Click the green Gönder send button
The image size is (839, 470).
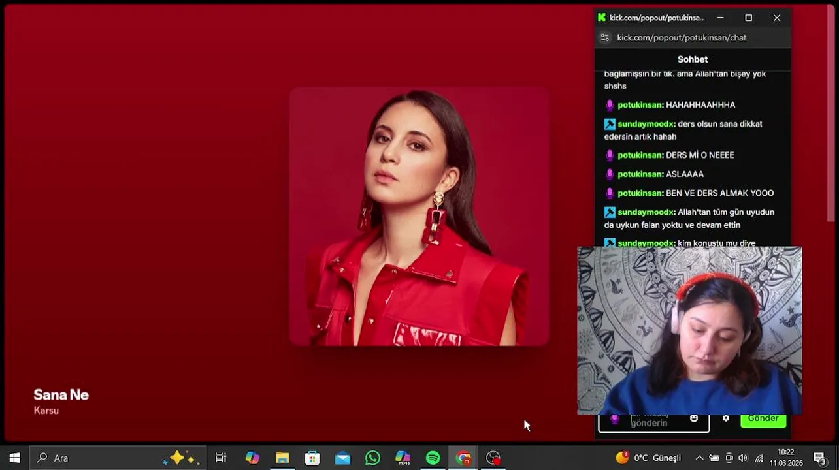coord(763,420)
